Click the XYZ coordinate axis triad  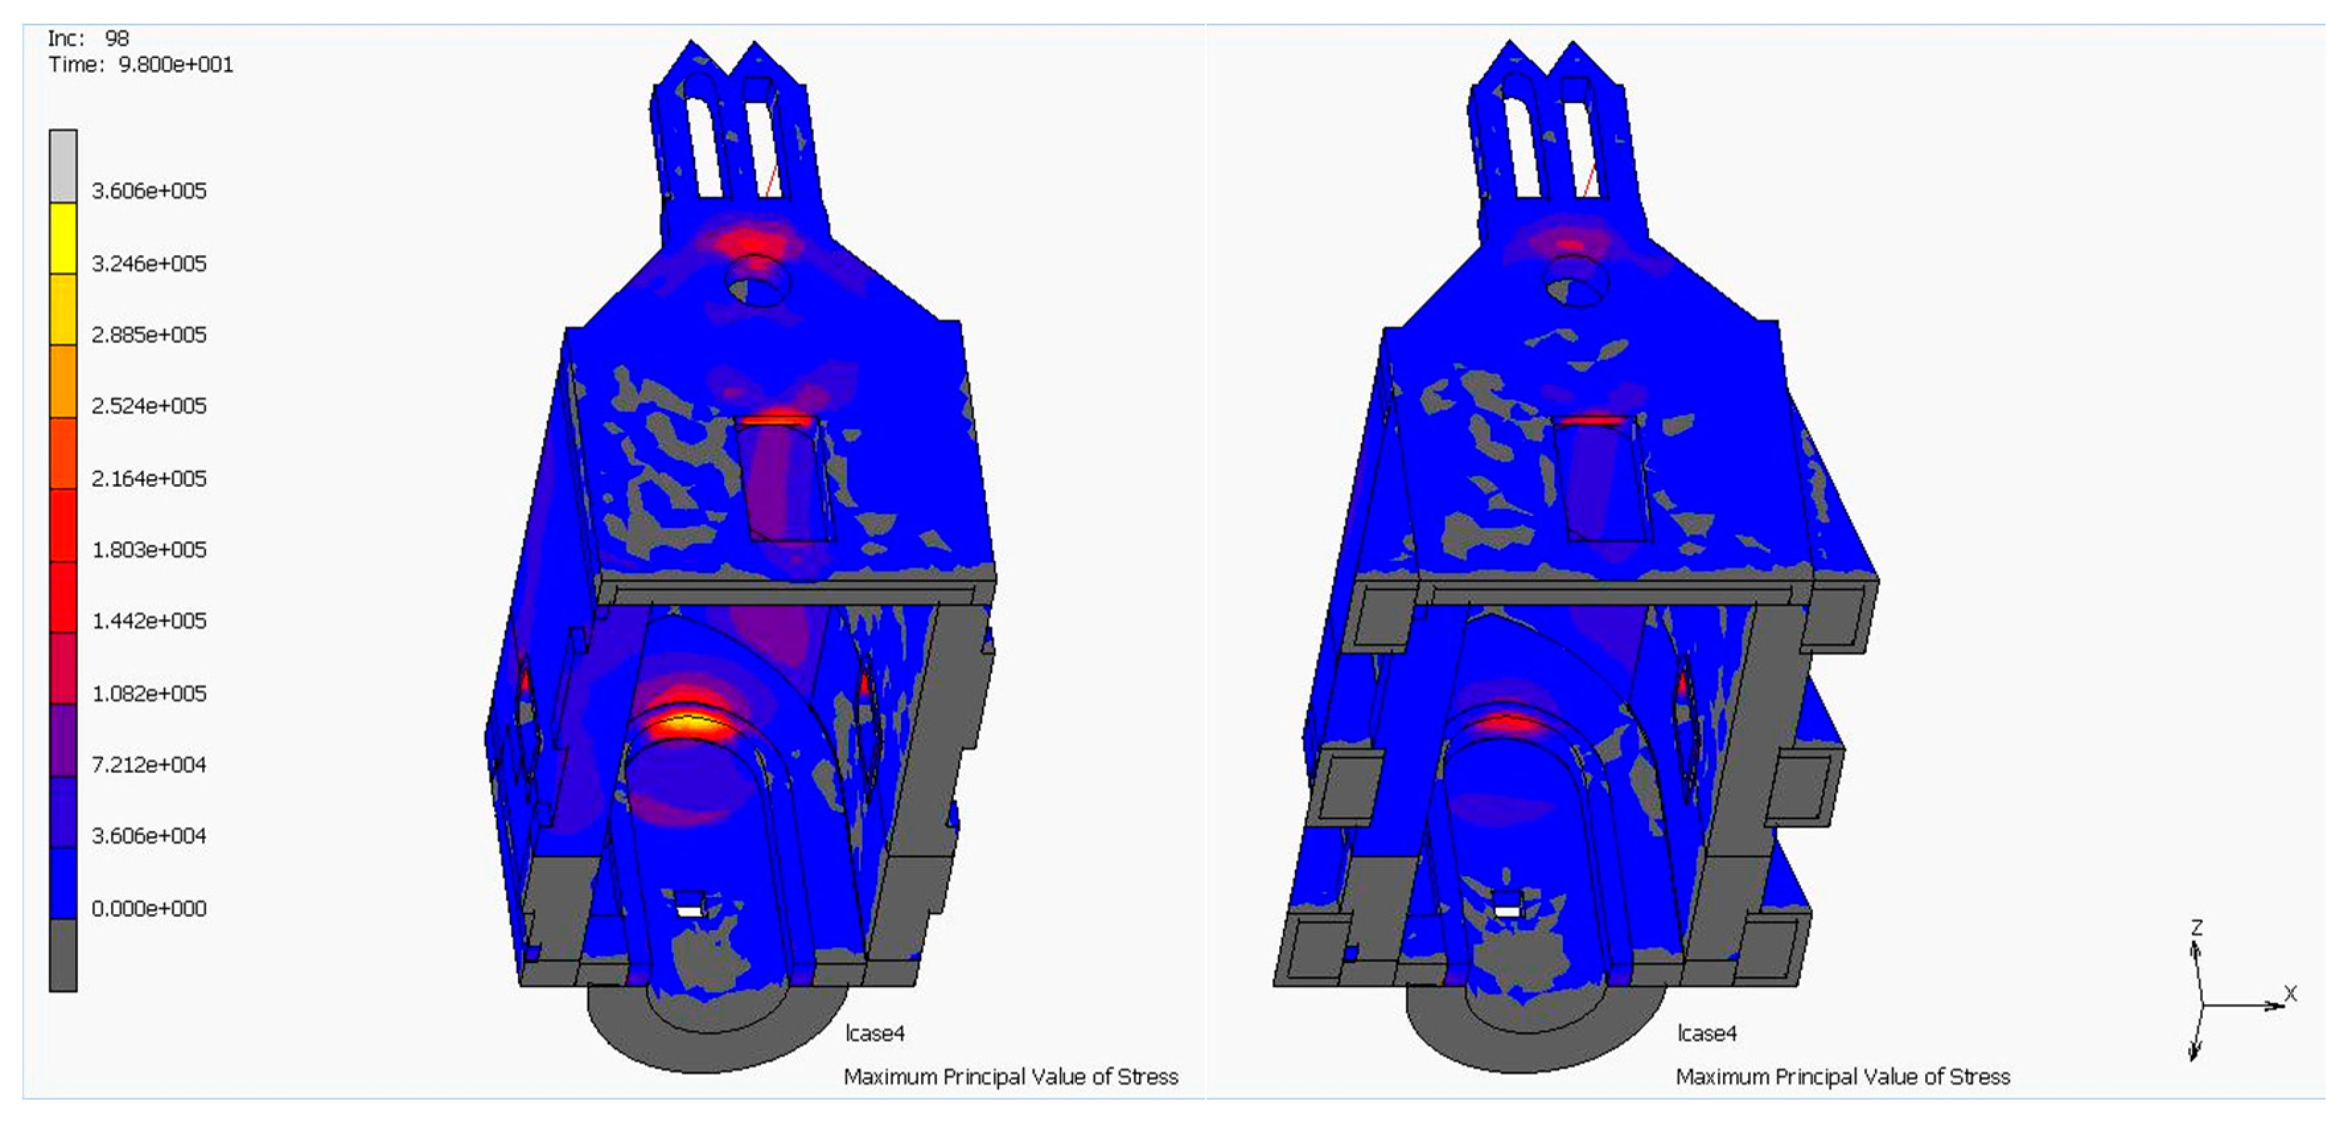pyautogui.click(x=2204, y=1004)
